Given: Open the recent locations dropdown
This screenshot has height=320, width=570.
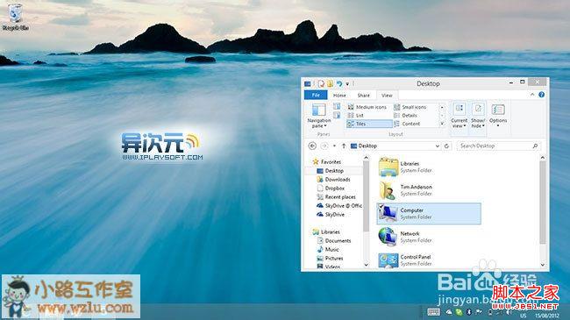Looking at the screenshot, I should (x=334, y=146).
